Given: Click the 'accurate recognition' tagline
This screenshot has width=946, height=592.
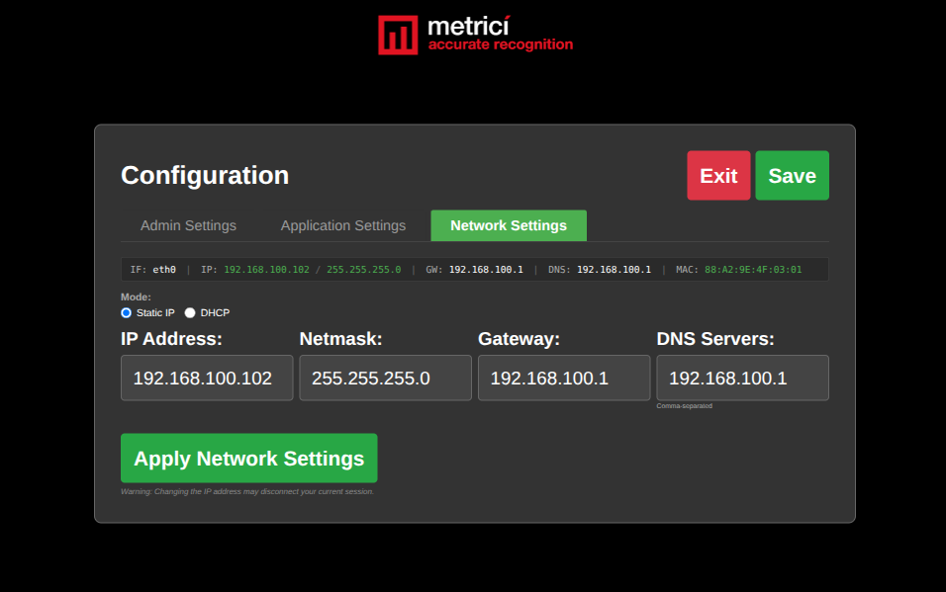Looking at the screenshot, I should pos(501,44).
